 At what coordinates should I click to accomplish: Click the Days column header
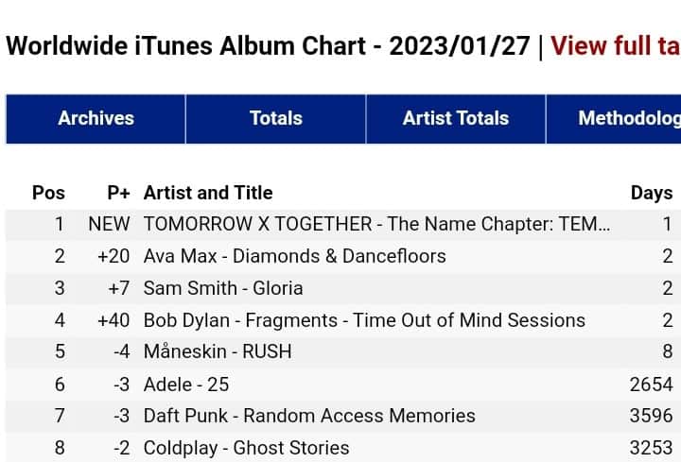[x=651, y=193]
